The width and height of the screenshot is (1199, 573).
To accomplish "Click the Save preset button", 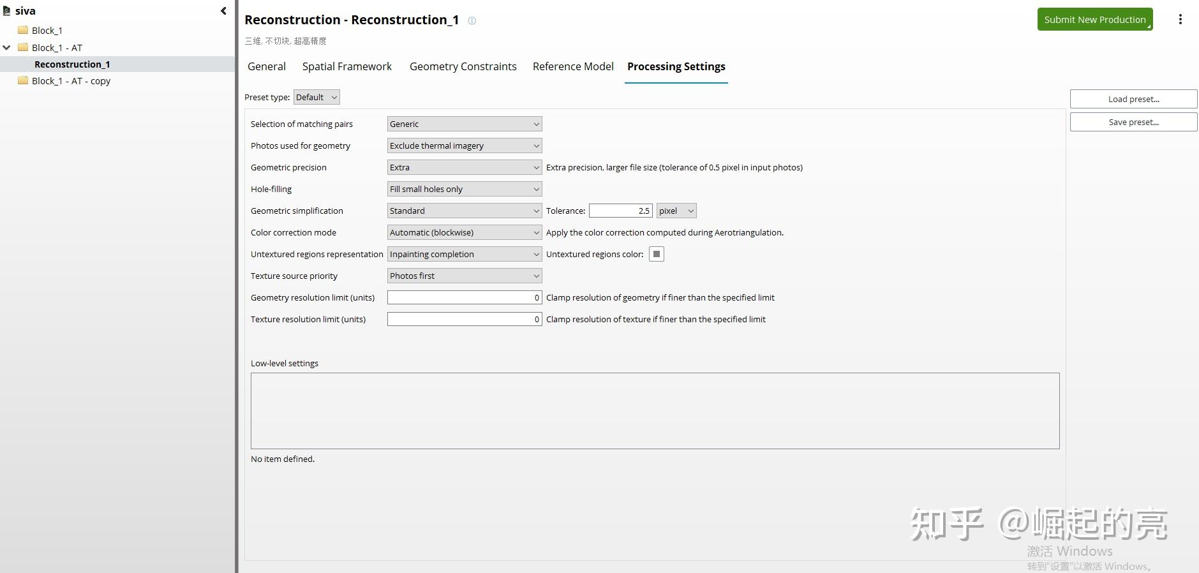I will coord(1133,122).
